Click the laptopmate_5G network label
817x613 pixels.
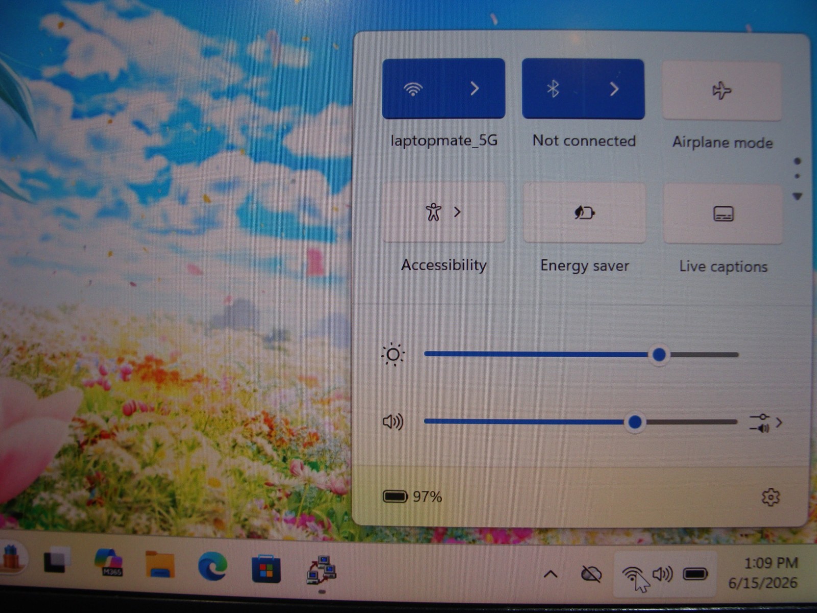(444, 140)
